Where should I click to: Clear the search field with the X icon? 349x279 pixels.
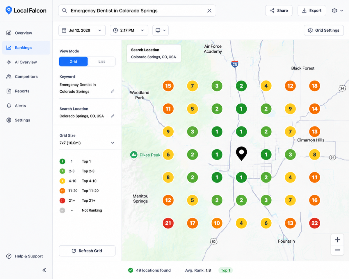point(209,11)
